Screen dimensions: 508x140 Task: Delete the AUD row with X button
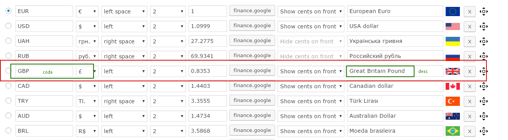coord(470,116)
